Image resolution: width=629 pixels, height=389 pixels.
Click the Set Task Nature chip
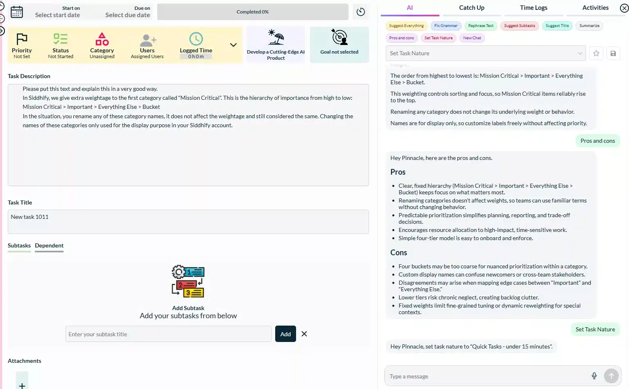tap(438, 38)
